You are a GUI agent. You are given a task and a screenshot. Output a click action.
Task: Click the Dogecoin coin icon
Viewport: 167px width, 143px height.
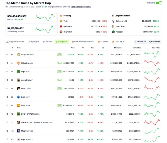pyautogui.click(x=19, y=55)
